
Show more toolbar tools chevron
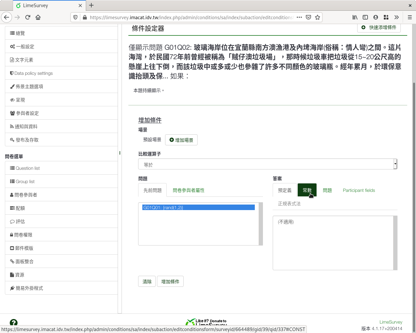tap(396, 17)
